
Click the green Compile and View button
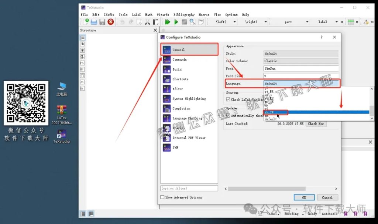pyautogui.click(x=167, y=22)
